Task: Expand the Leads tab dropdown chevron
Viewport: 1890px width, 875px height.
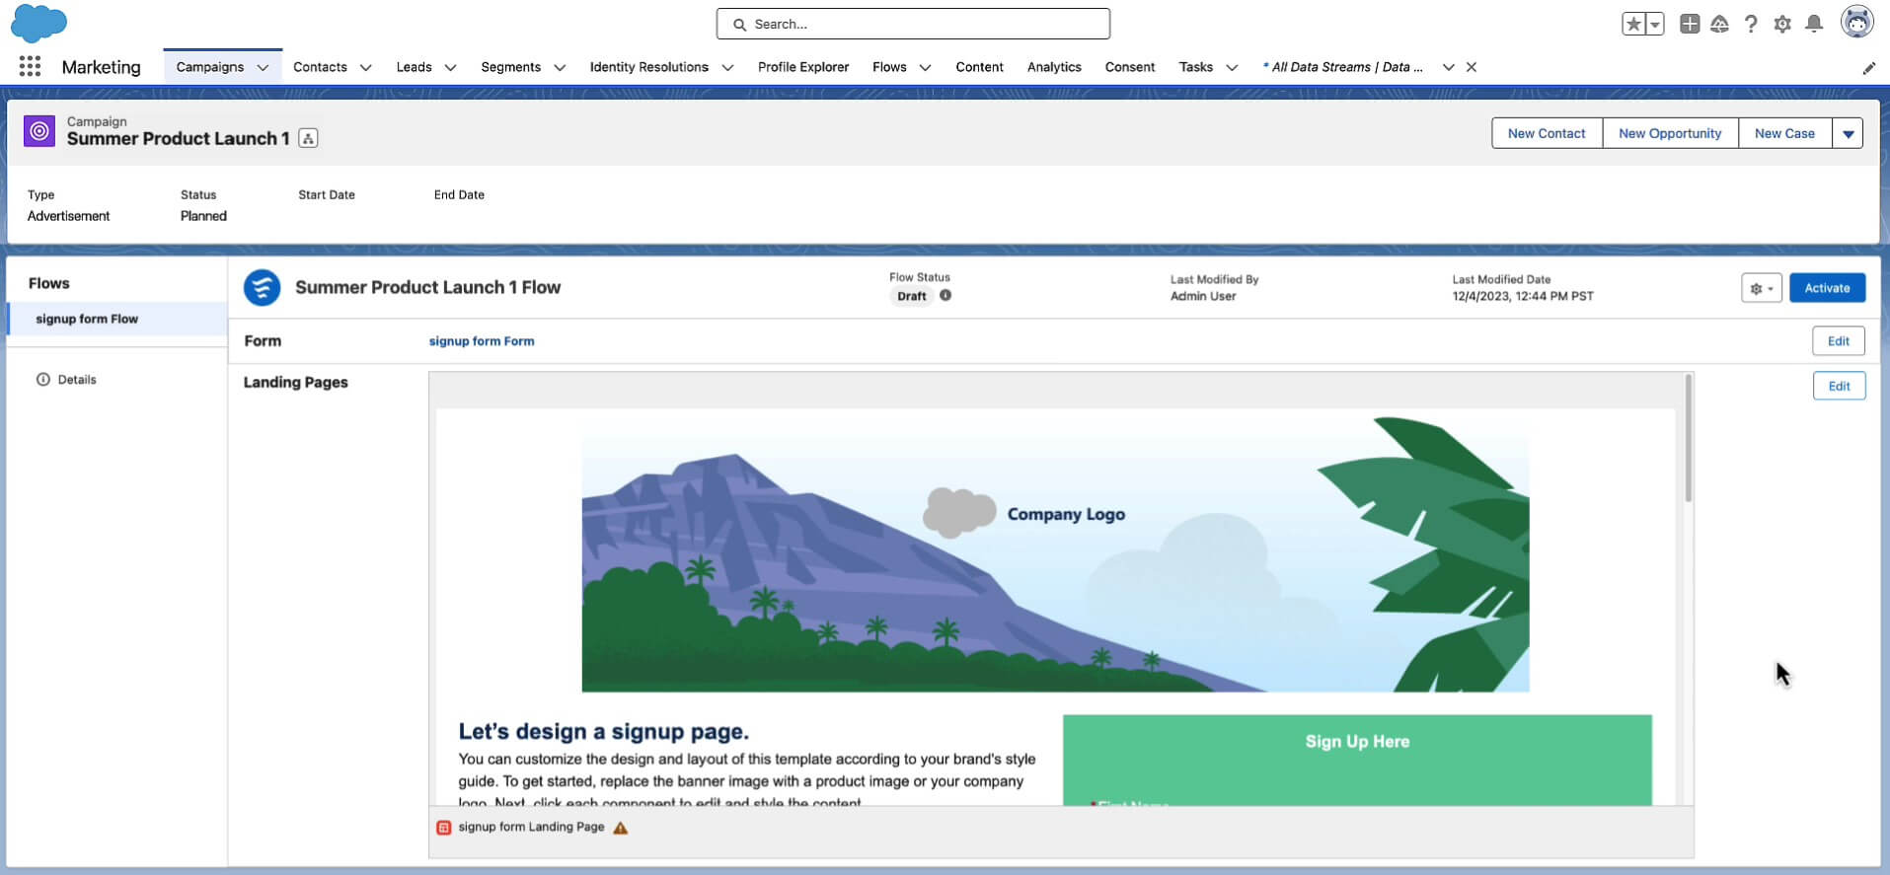Action: tap(450, 67)
